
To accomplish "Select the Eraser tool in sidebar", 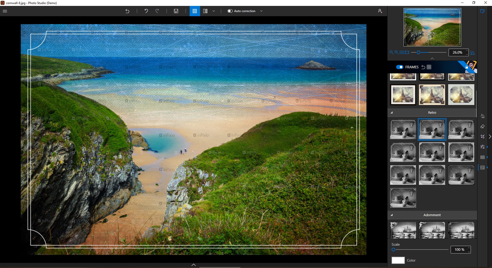I will 483,126.
